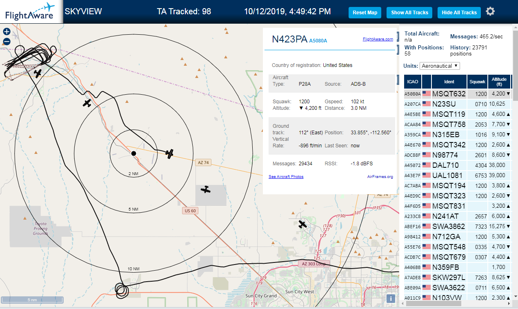Select the MSQT548 table row
Viewport: 518px width, 309px height.
point(458,247)
